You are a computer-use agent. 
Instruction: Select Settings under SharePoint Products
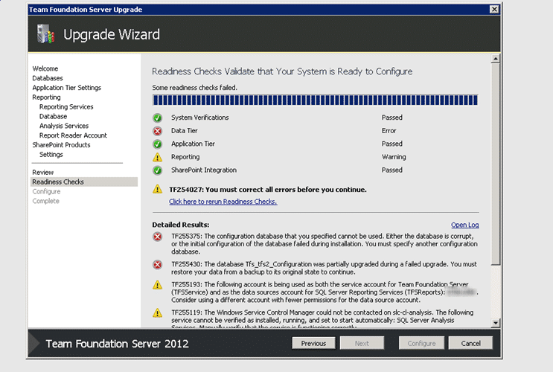point(51,154)
